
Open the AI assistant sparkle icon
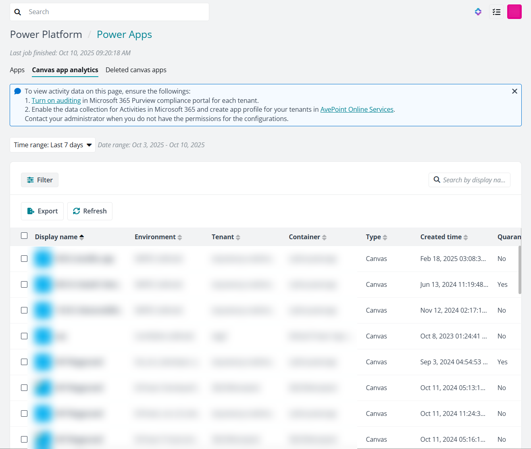pos(478,12)
